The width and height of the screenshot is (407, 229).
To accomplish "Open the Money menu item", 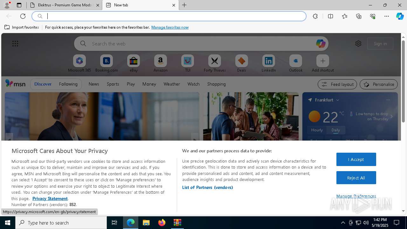I will click(149, 84).
